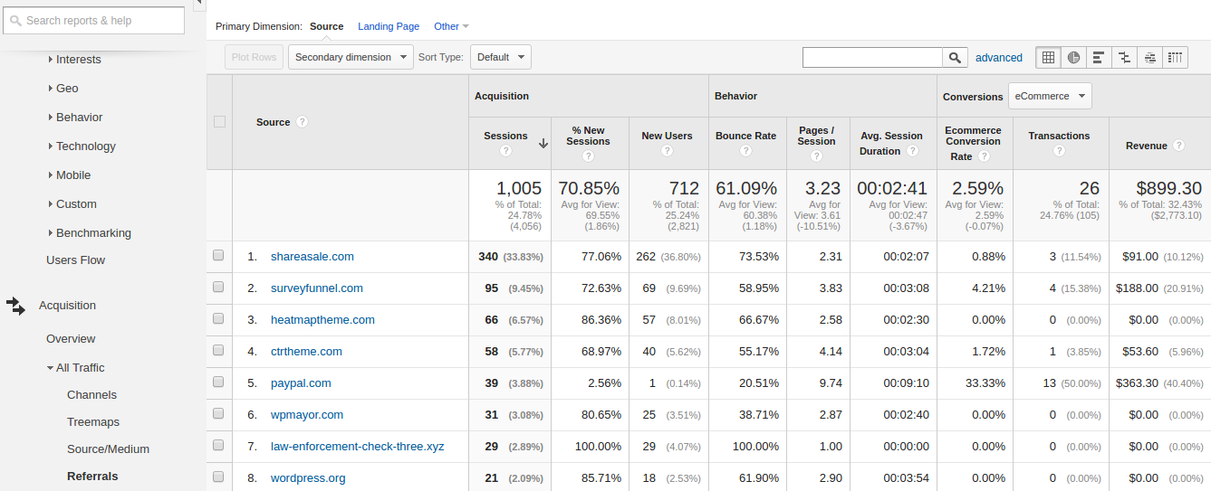Tick the select-all checkbox in table header
Viewport: 1211px width, 491px height.
[219, 122]
